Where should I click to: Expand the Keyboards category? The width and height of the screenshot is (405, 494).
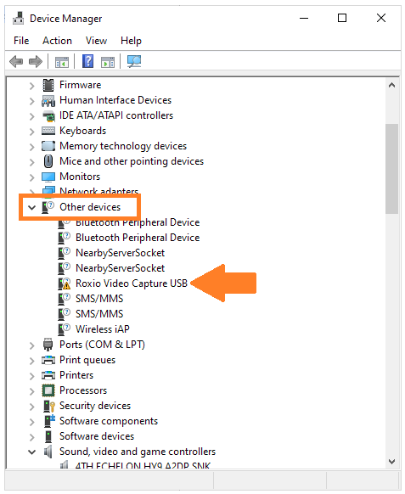tap(31, 131)
